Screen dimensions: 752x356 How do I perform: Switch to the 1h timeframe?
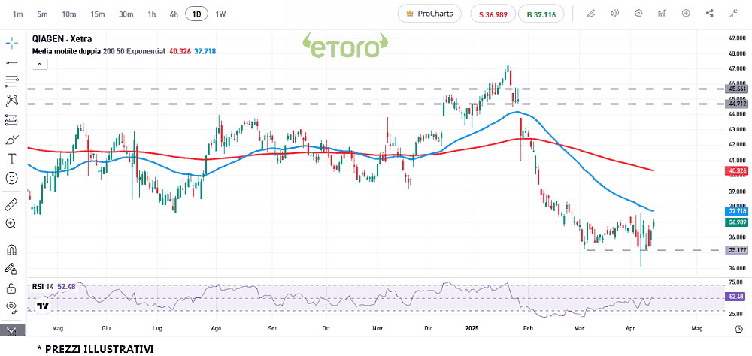[152, 14]
